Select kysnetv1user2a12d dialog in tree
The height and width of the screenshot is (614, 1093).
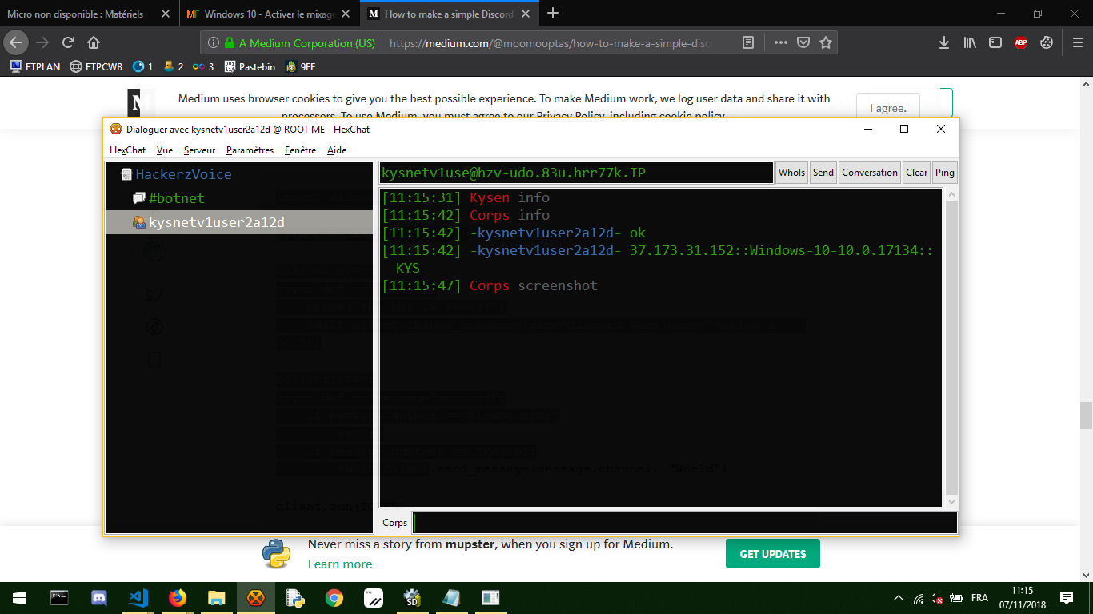(239, 222)
